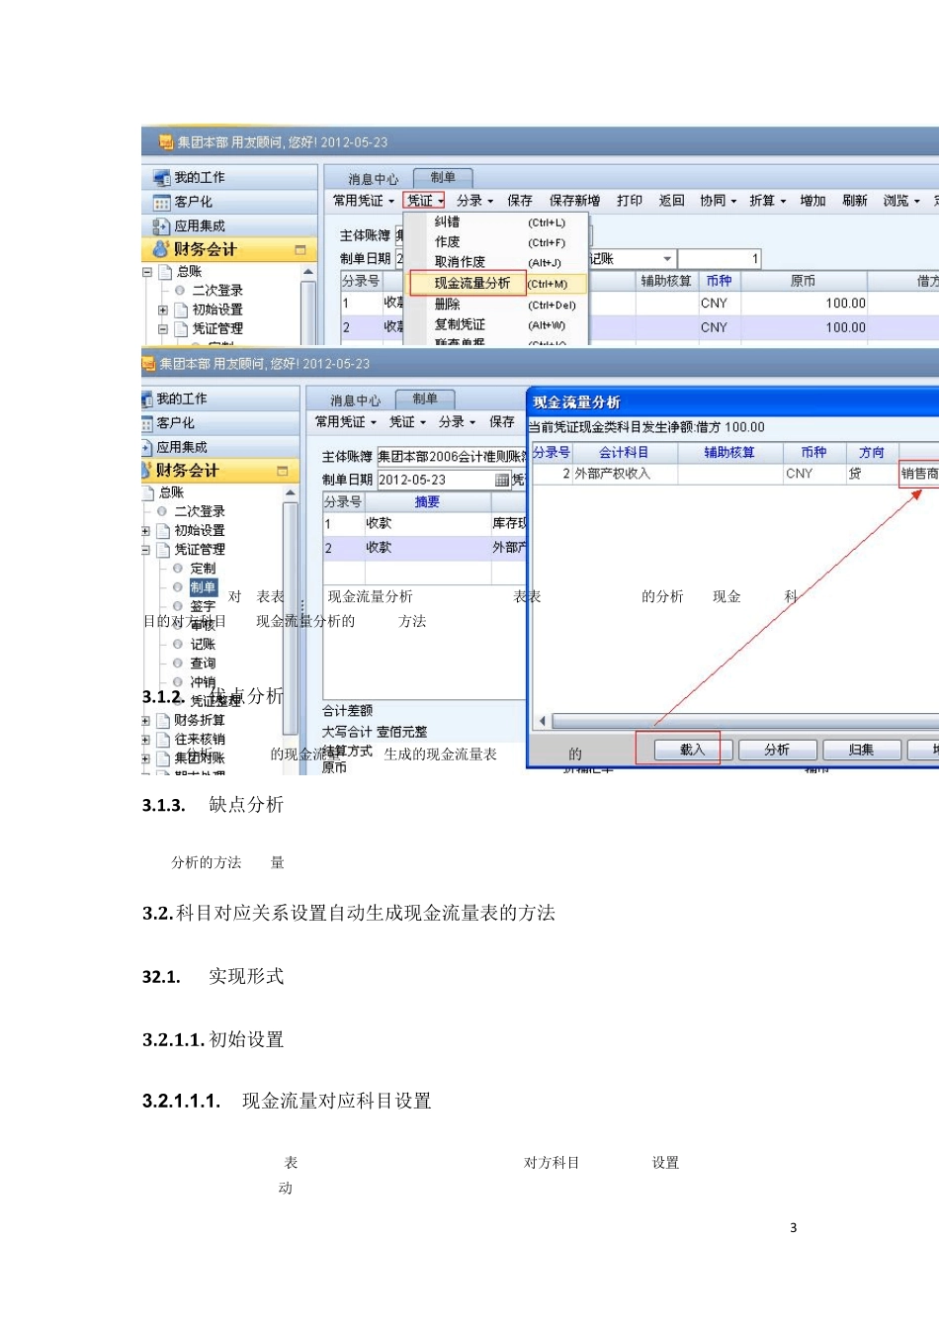The image size is (939, 1330).
Task: Click the 打印 toolbar button
Action: click(630, 201)
